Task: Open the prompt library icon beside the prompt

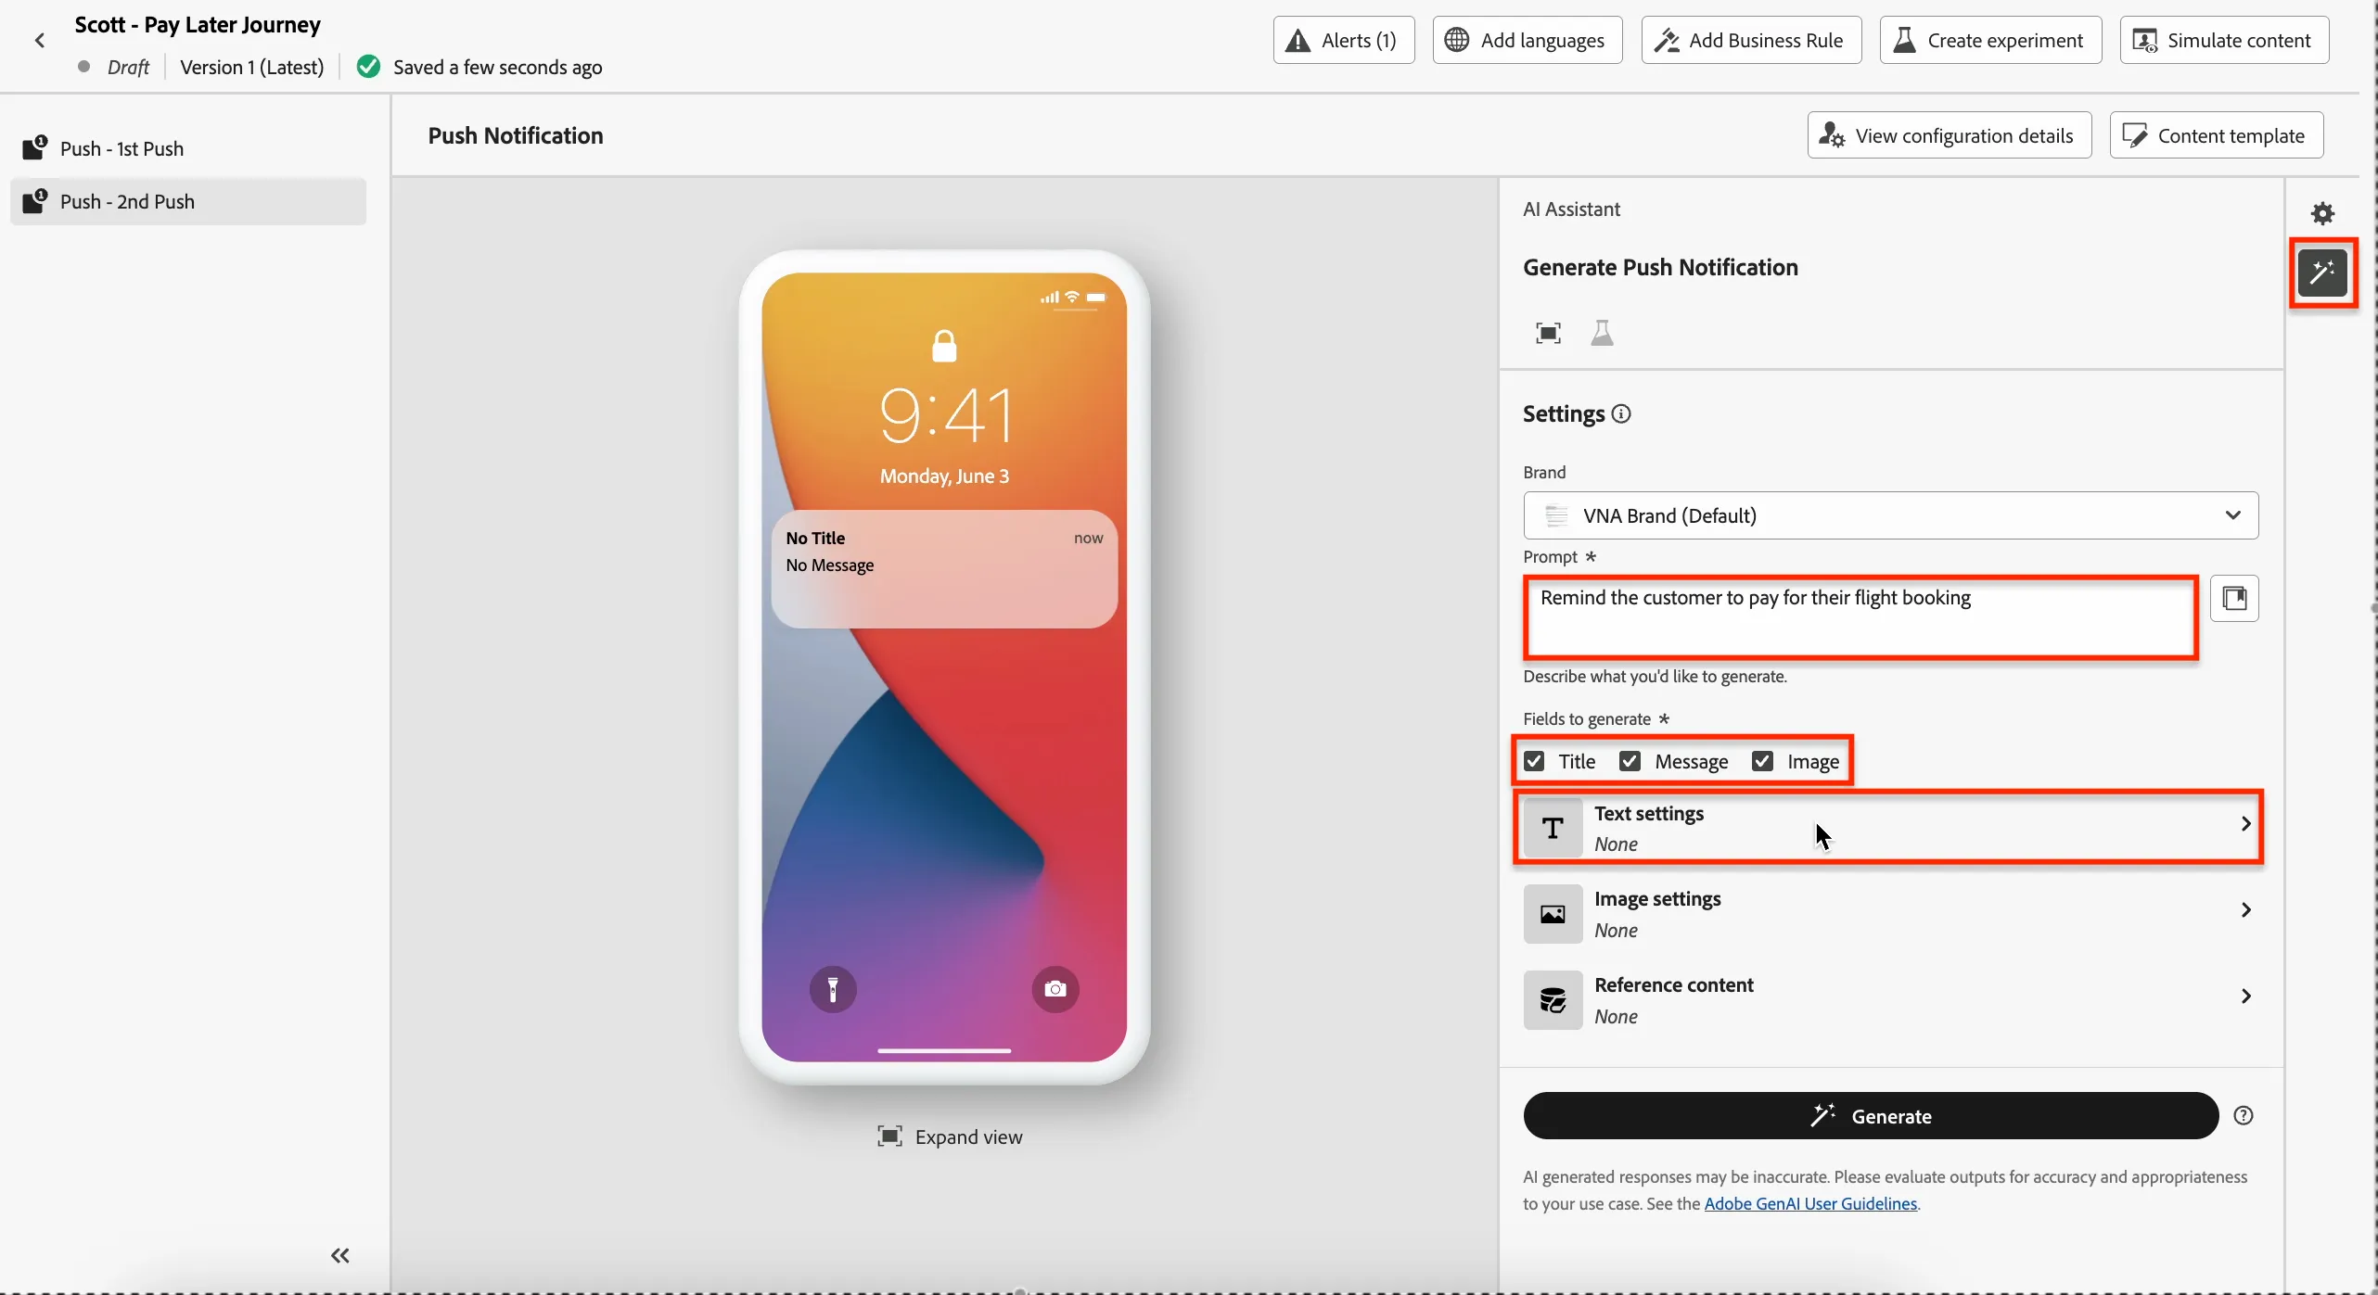Action: pos(2234,598)
